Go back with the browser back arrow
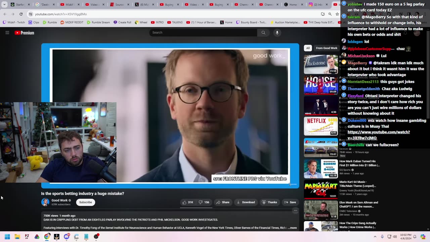Screen dimensions: 430x242 (5, 14)
